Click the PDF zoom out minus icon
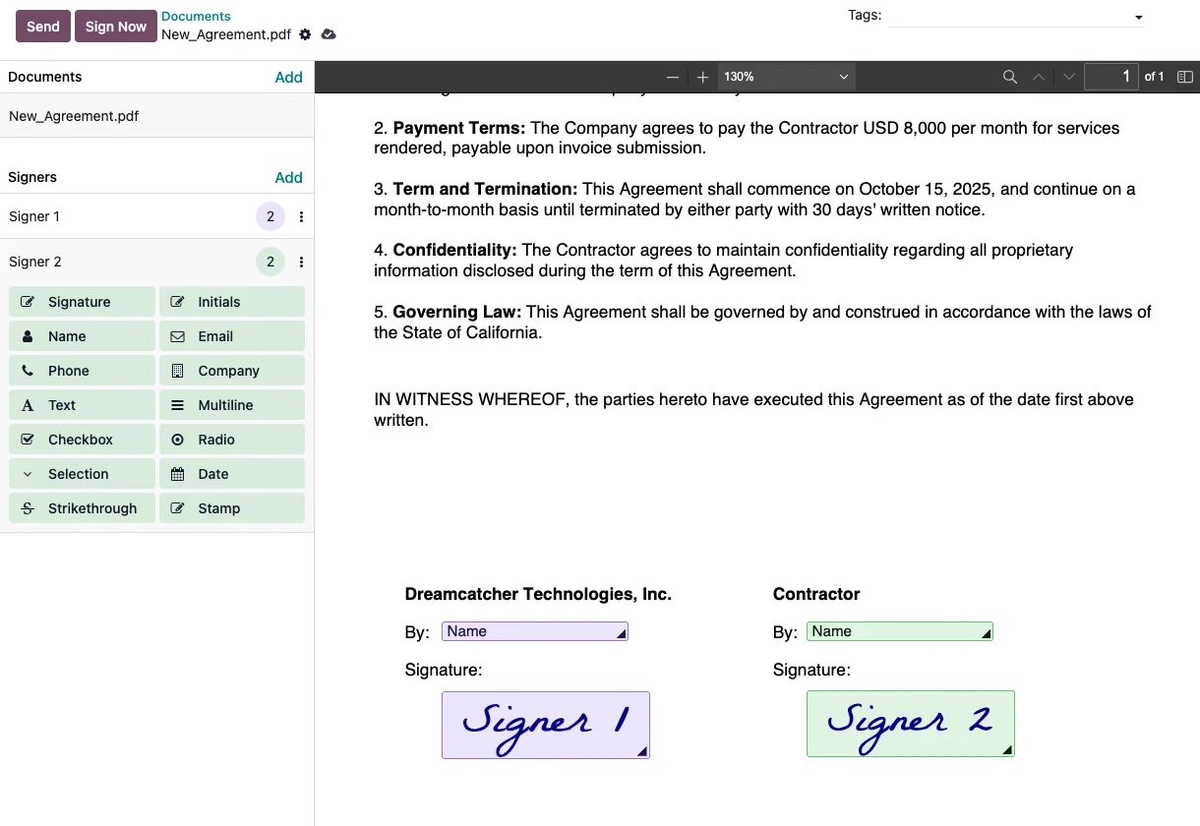 673,77
